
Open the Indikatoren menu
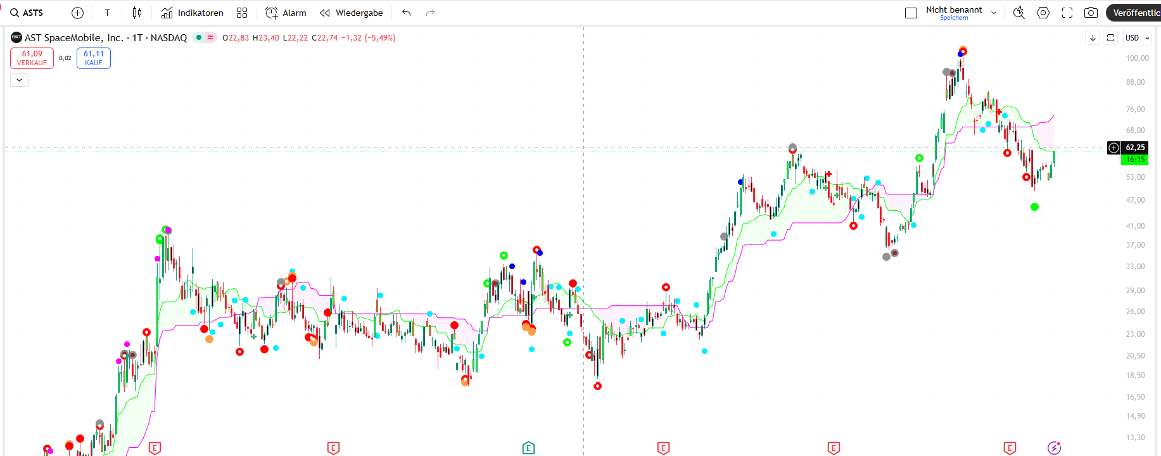(x=192, y=13)
